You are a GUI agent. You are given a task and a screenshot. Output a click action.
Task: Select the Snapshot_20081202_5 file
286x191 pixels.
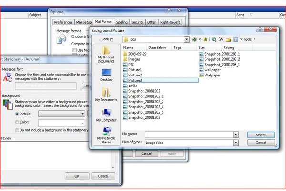pyautogui.click(x=143, y=112)
